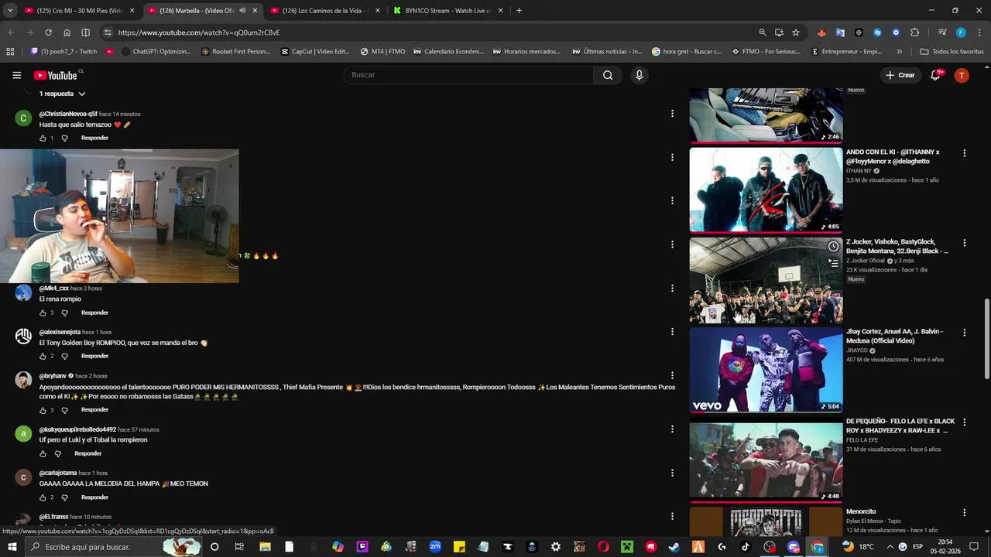This screenshot has width=991, height=557.
Task: Open the @alexisenejota channel link
Action: coord(60,333)
